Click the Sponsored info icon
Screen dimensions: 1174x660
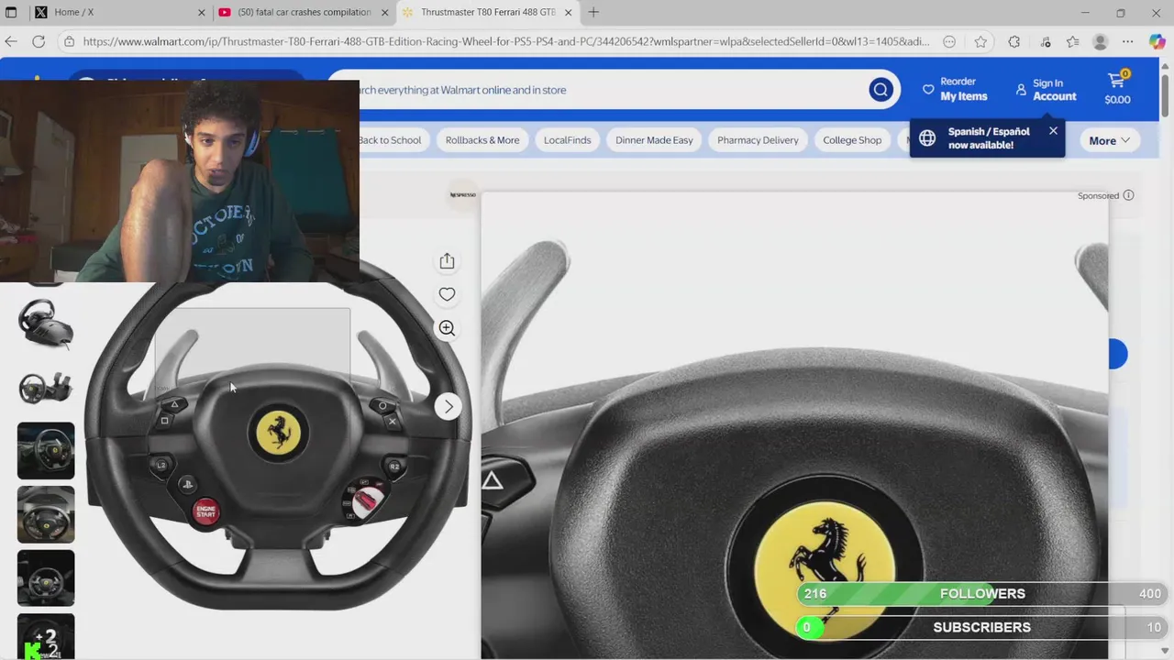[x=1129, y=195]
